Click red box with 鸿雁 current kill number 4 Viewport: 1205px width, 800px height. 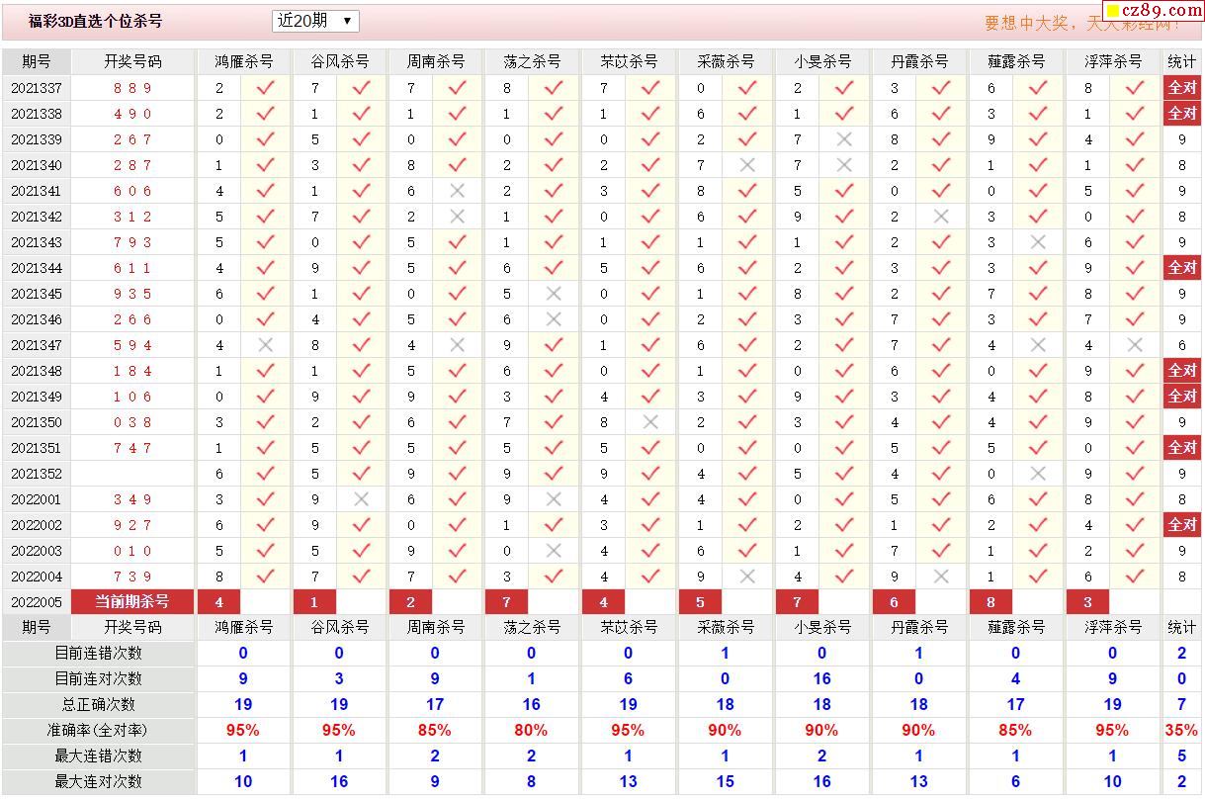coord(219,602)
